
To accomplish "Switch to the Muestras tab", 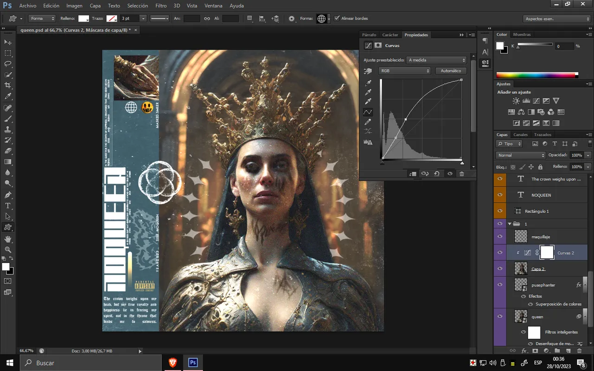I will point(522,34).
